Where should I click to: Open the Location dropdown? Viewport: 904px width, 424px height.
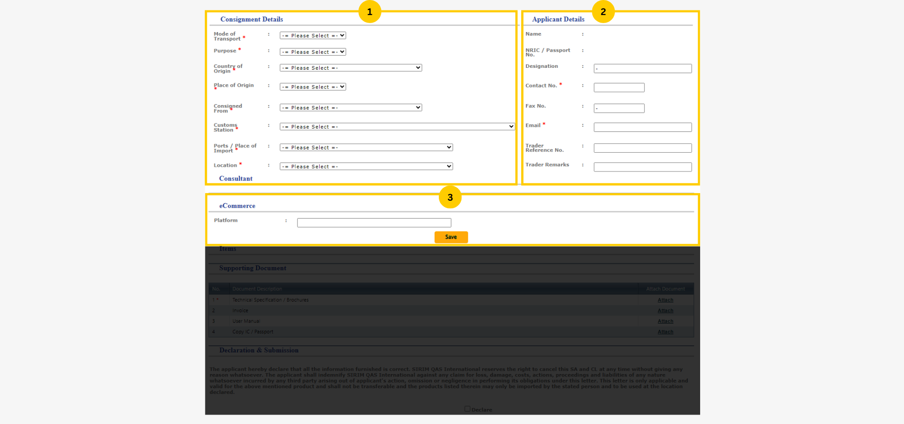(x=365, y=166)
